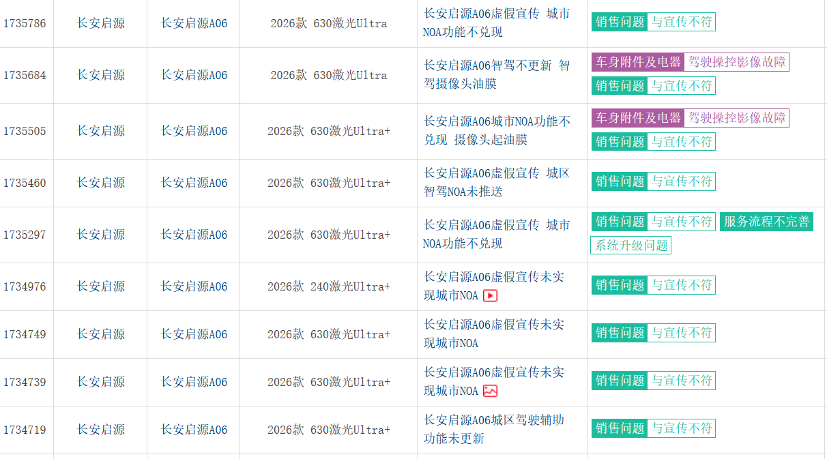Click brand 长安启源 in row 1734976

pos(101,286)
